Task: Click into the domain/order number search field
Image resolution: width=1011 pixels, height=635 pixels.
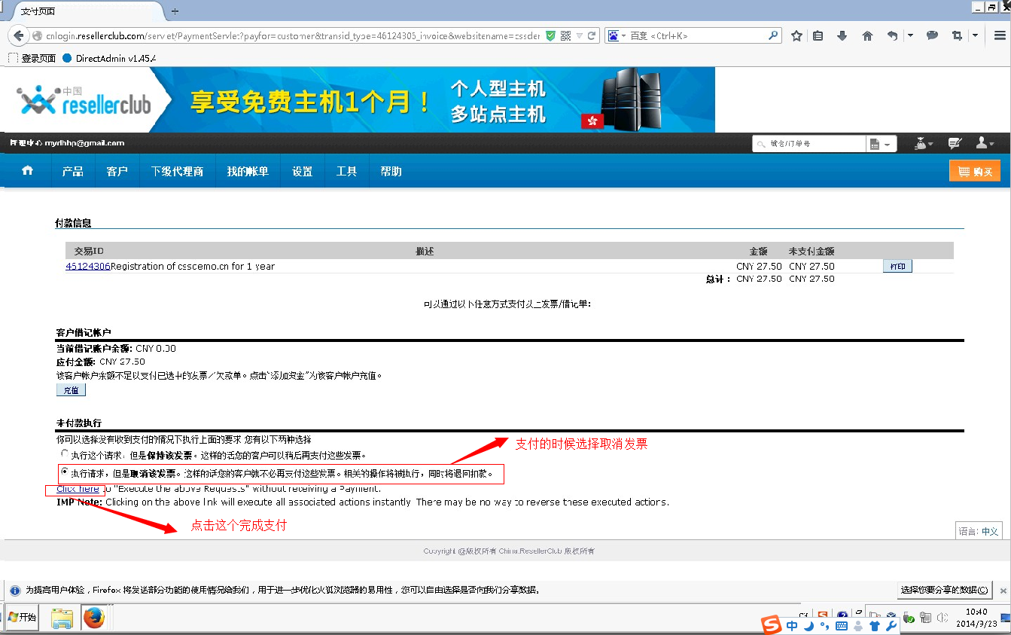Action: click(x=809, y=144)
